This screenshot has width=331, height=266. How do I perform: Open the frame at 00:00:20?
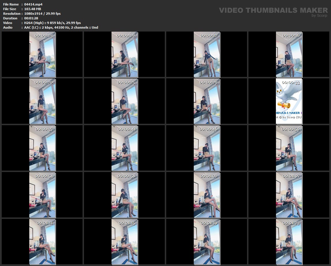(42, 101)
